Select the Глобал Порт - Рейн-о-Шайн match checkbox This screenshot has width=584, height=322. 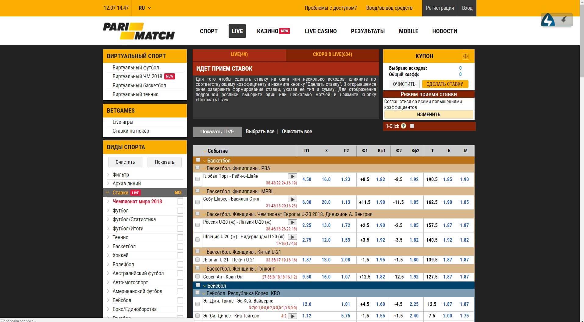198,179
